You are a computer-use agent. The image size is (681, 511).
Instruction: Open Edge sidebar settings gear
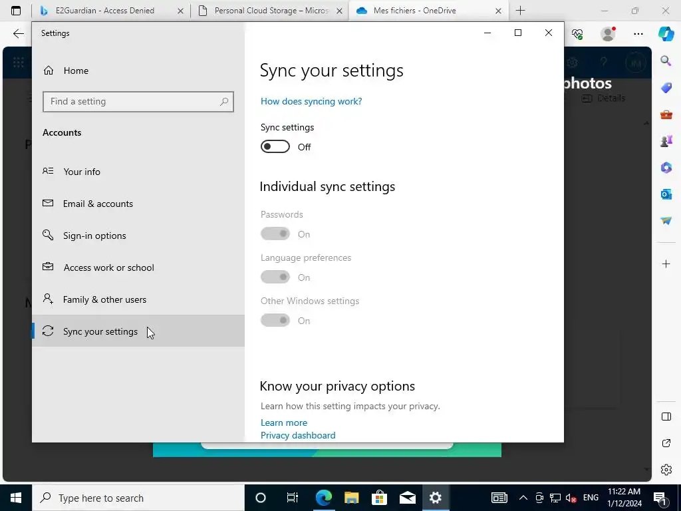(666, 470)
